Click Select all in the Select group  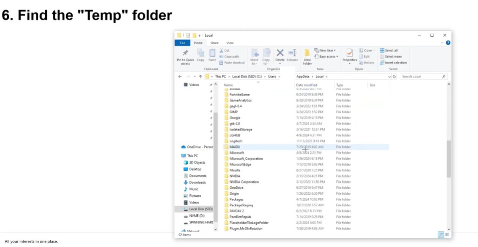[x=389, y=50]
